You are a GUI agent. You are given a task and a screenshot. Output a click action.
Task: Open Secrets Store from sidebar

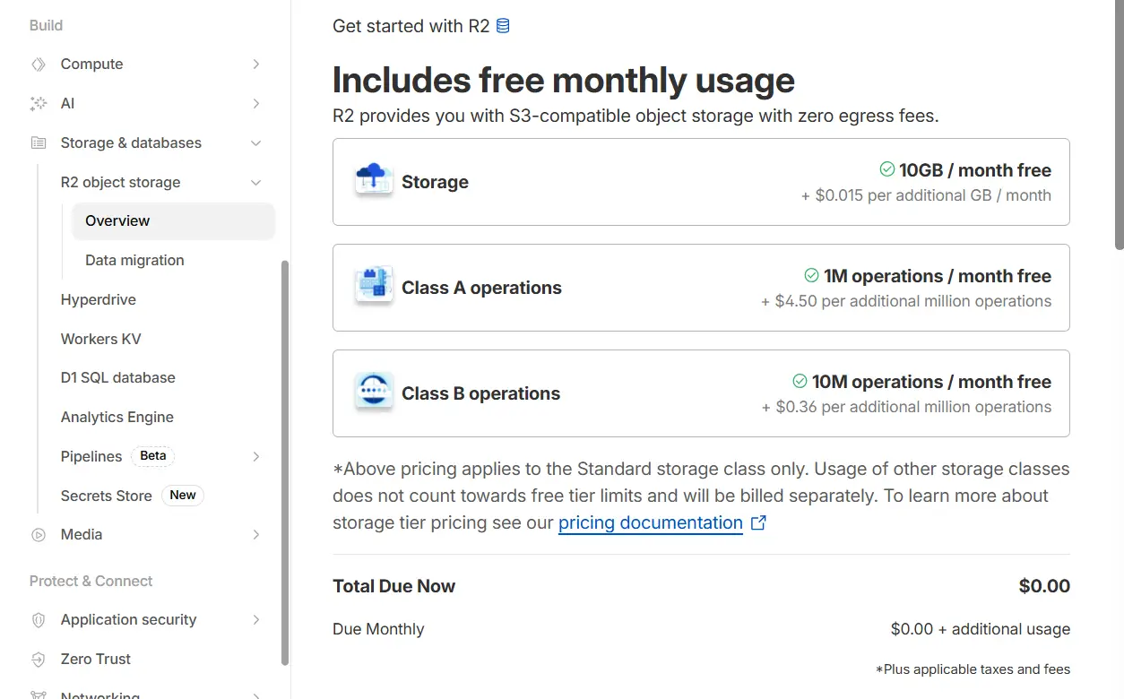point(106,496)
